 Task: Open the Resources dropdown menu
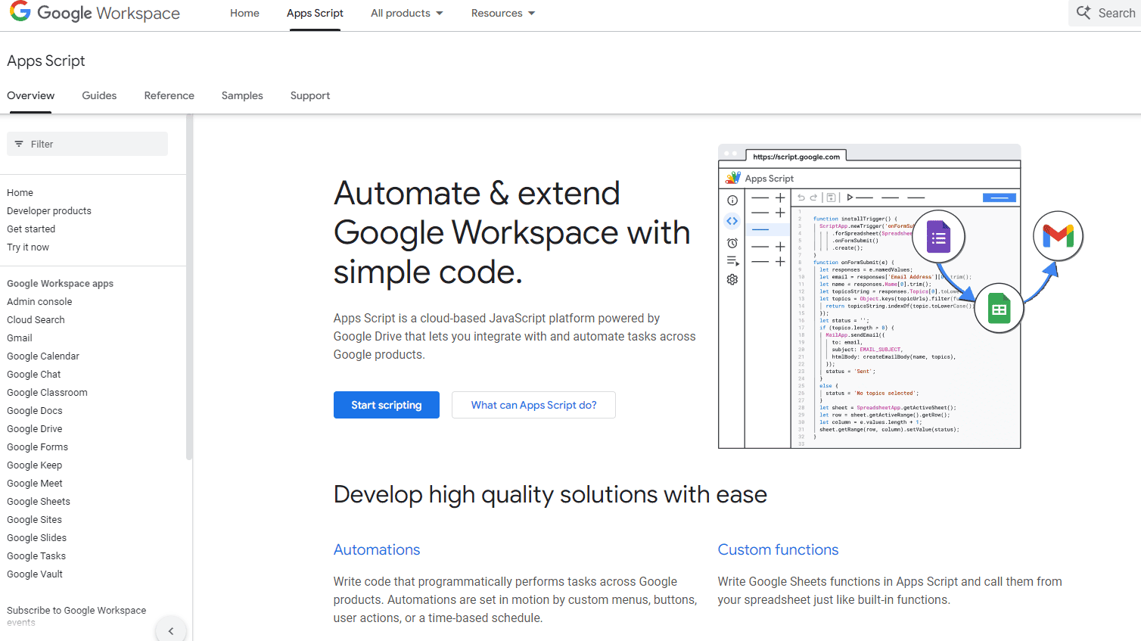(x=502, y=13)
